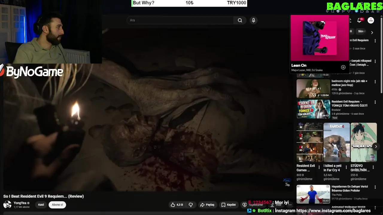This screenshot has height=215, width=383.
Task: Click the browser downloads tray icon
Action: pyautogui.click(x=373, y=11)
